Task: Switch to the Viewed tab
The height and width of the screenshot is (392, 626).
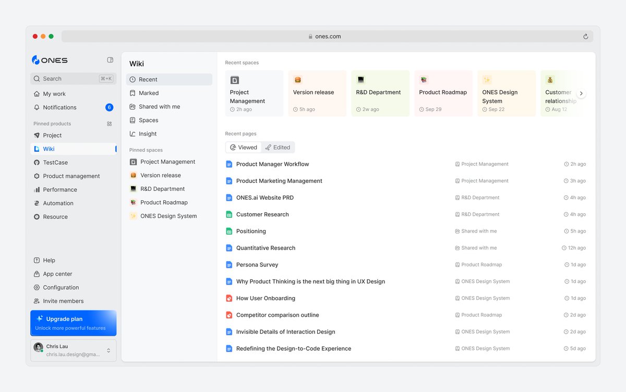Action: [x=244, y=148]
